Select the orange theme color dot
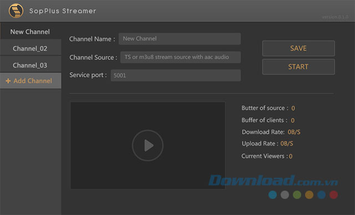This screenshot has width=355, height=215. click(x=310, y=194)
